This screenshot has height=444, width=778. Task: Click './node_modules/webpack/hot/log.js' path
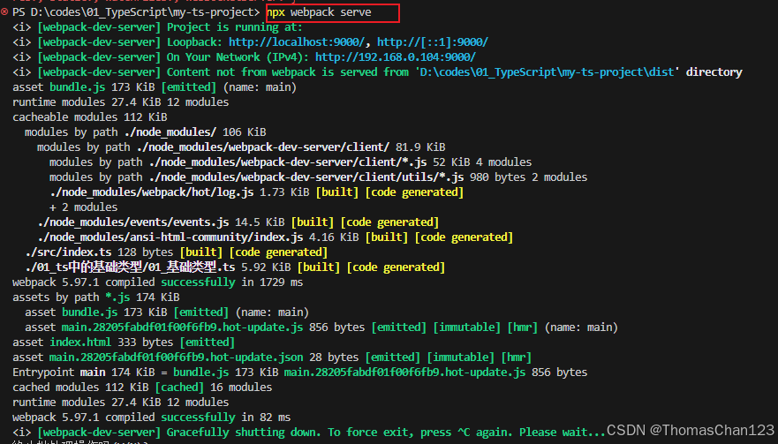pyautogui.click(x=152, y=192)
